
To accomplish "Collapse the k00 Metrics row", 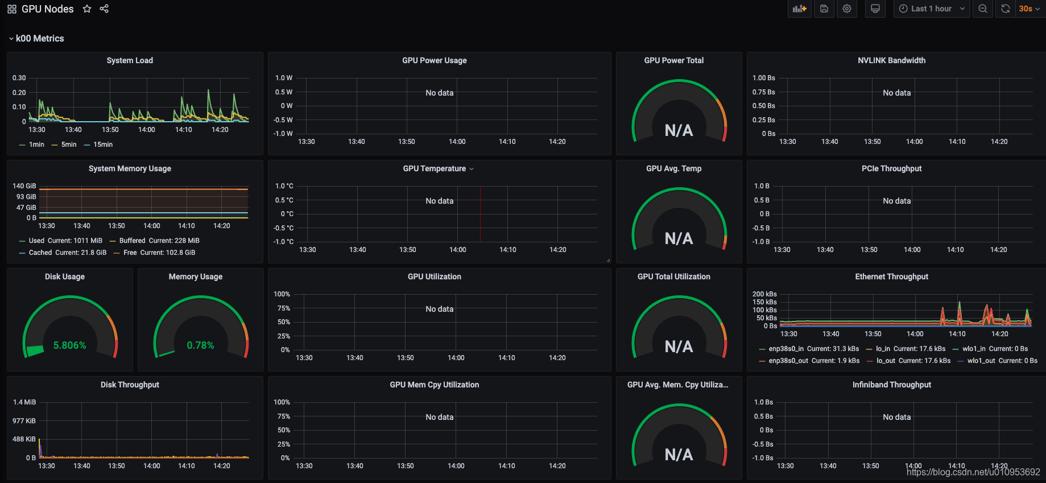I will 36,38.
